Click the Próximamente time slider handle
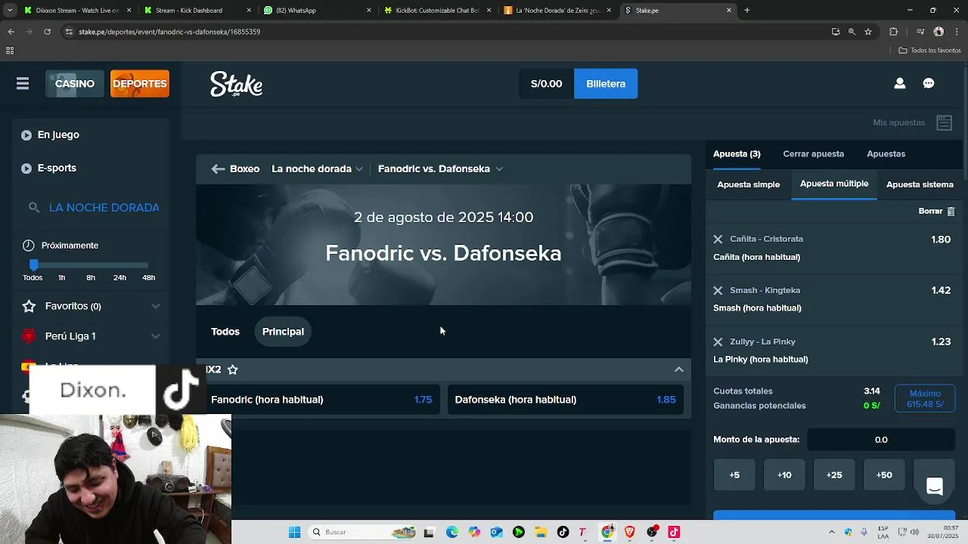 point(33,264)
